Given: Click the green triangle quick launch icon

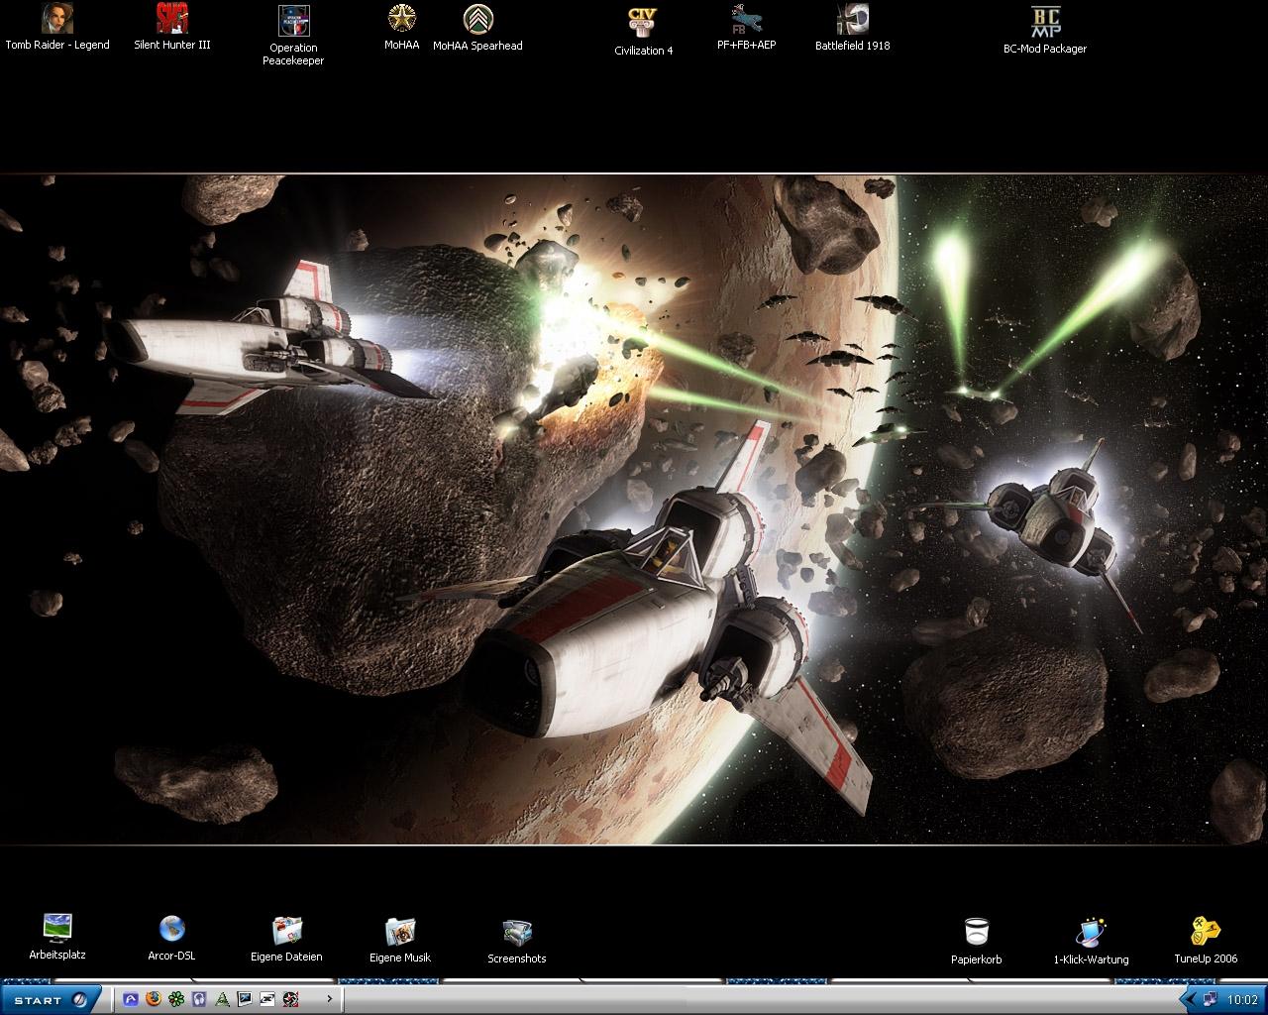Looking at the screenshot, I should (x=222, y=999).
